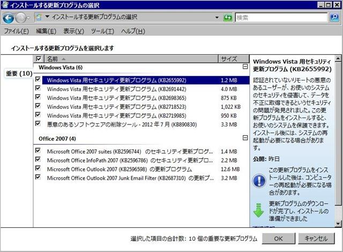The height and width of the screenshot is (252, 343).
Task: Click the Back navigation arrow
Action: tap(9, 18)
